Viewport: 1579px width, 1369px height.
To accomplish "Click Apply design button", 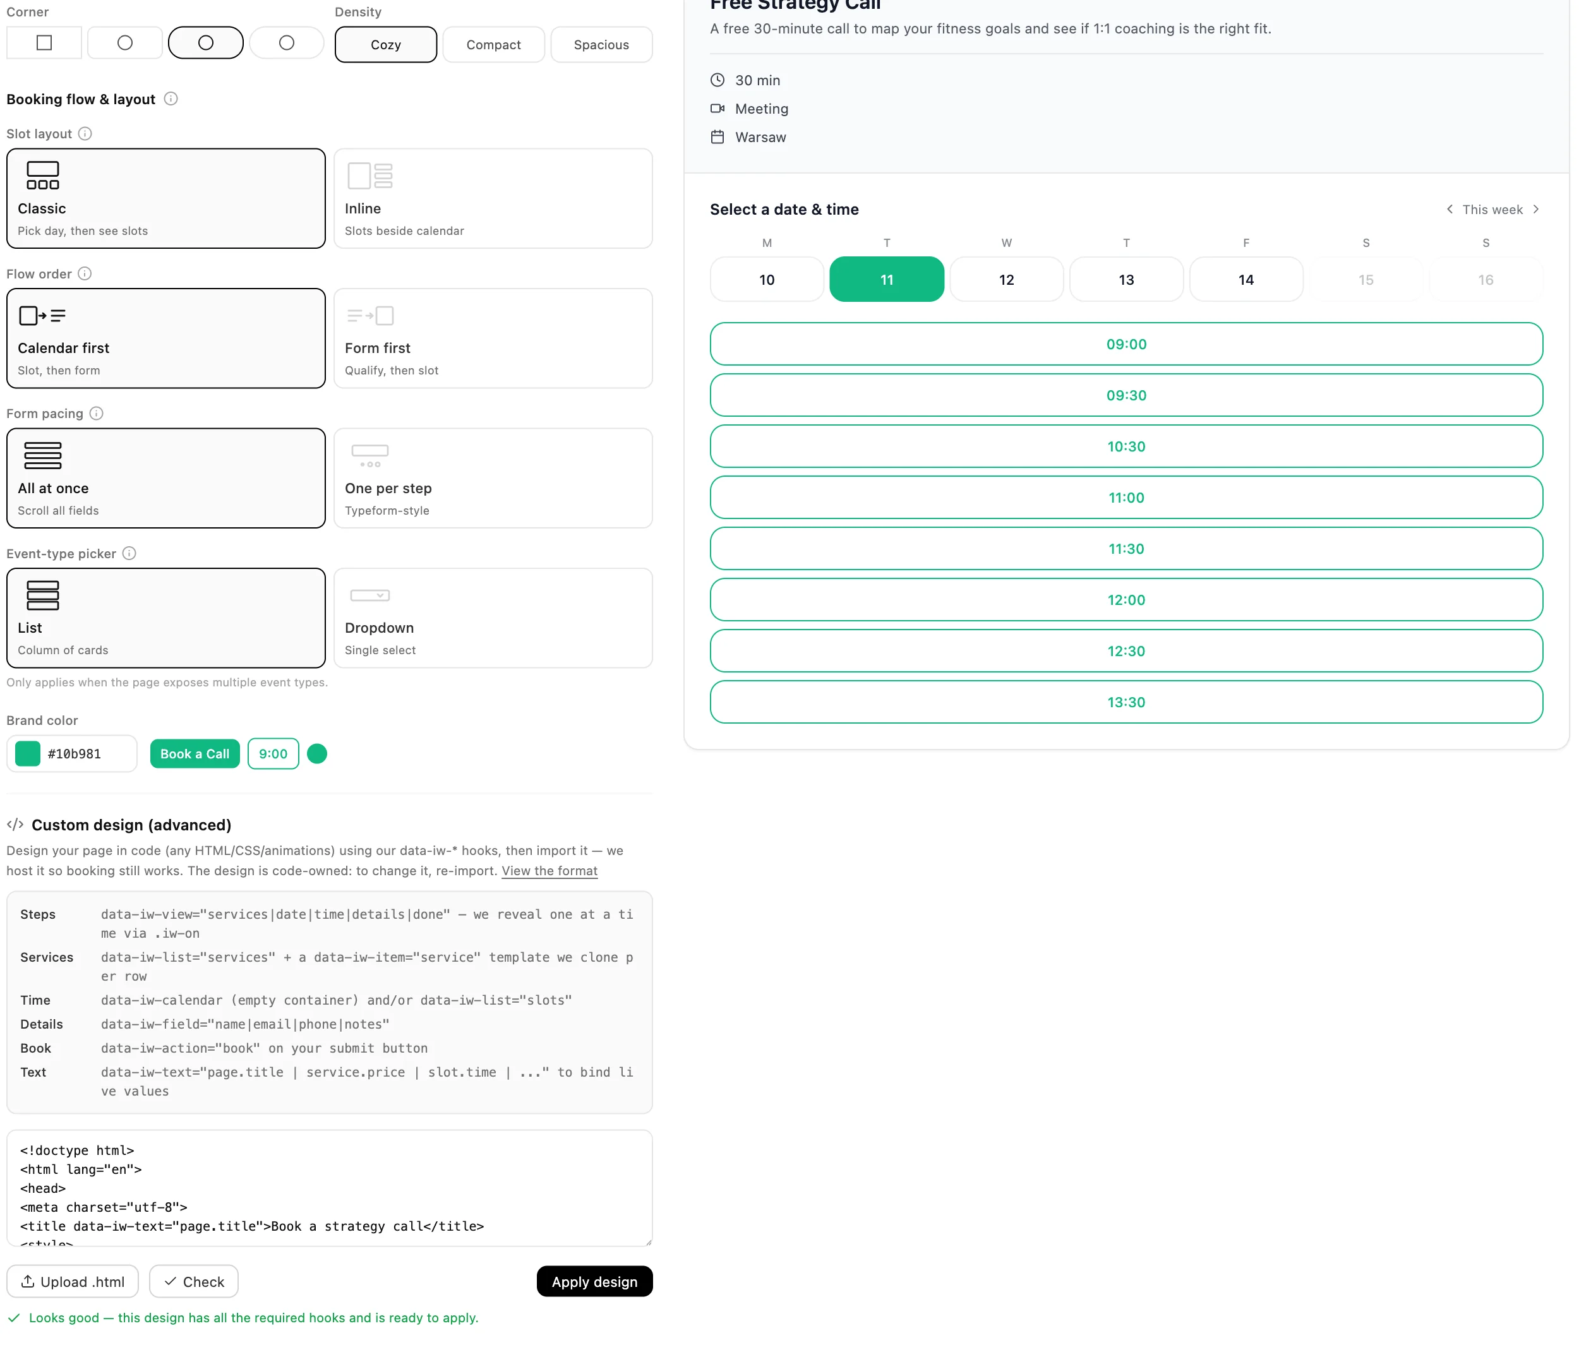I will point(594,1281).
